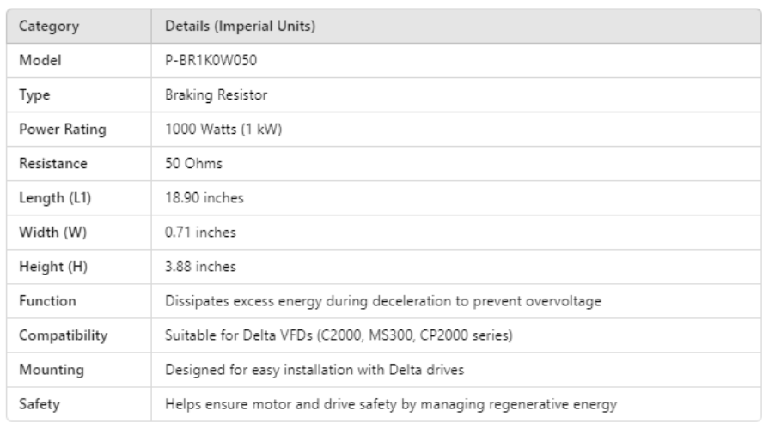Click the regenerative energy safety description
The height and width of the screenshot is (429, 769).
[390, 403]
